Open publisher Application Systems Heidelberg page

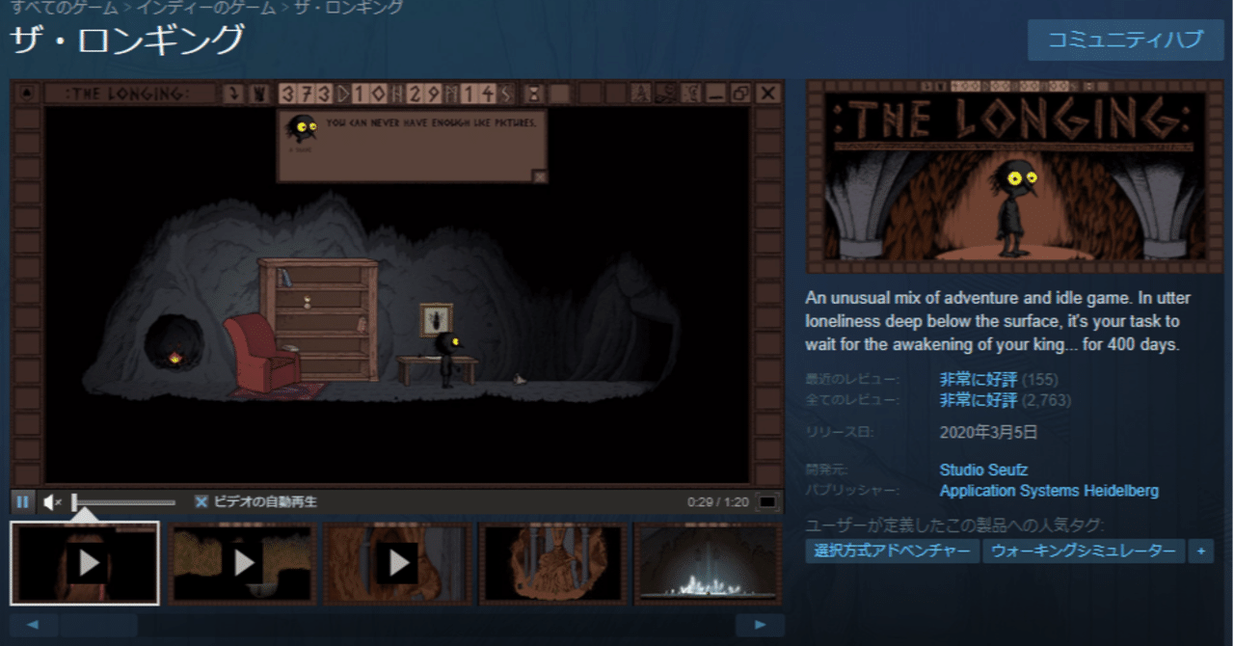click(x=1049, y=491)
